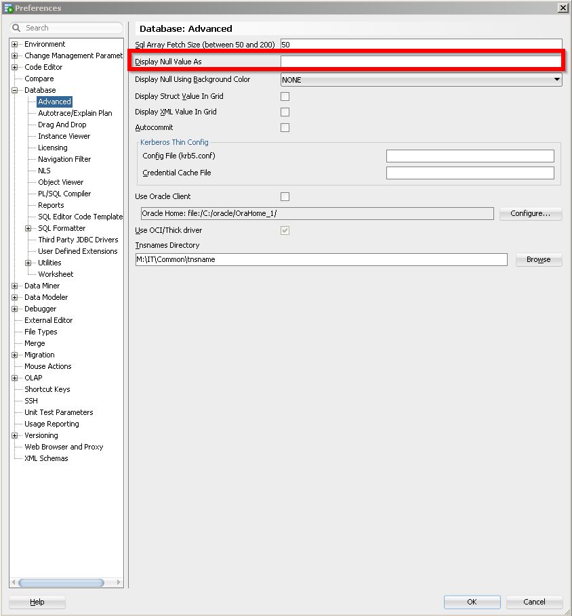
Task: Click the tree horizontal scrollbar thumb
Action: (x=62, y=583)
